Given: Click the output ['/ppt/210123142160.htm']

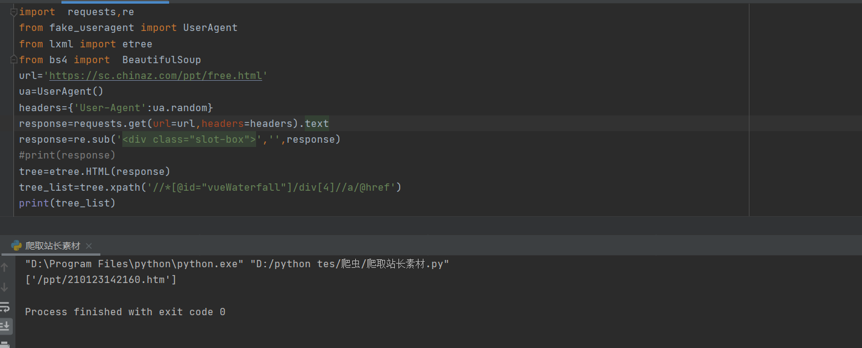Looking at the screenshot, I should pos(101,280).
